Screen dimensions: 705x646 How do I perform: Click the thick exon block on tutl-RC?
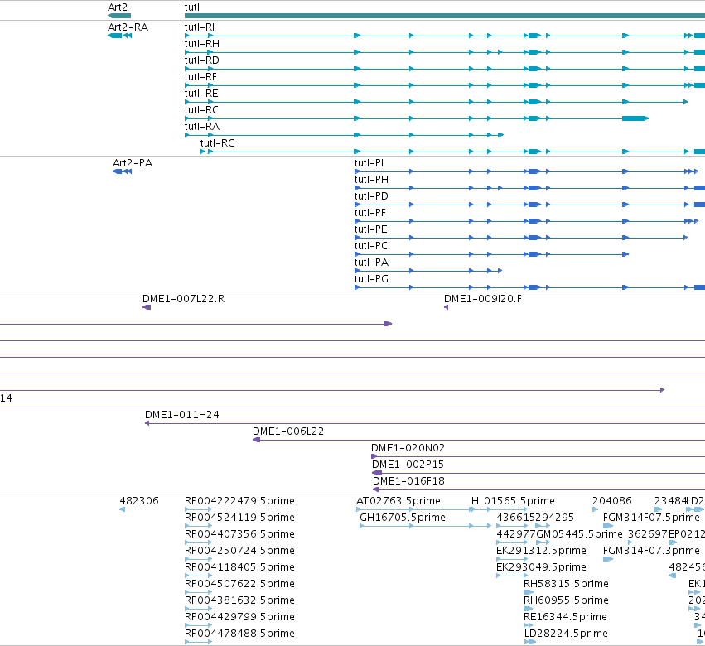(635, 118)
